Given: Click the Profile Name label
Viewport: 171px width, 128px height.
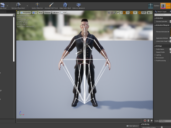Looking at the screenshot, I should 160,49.
